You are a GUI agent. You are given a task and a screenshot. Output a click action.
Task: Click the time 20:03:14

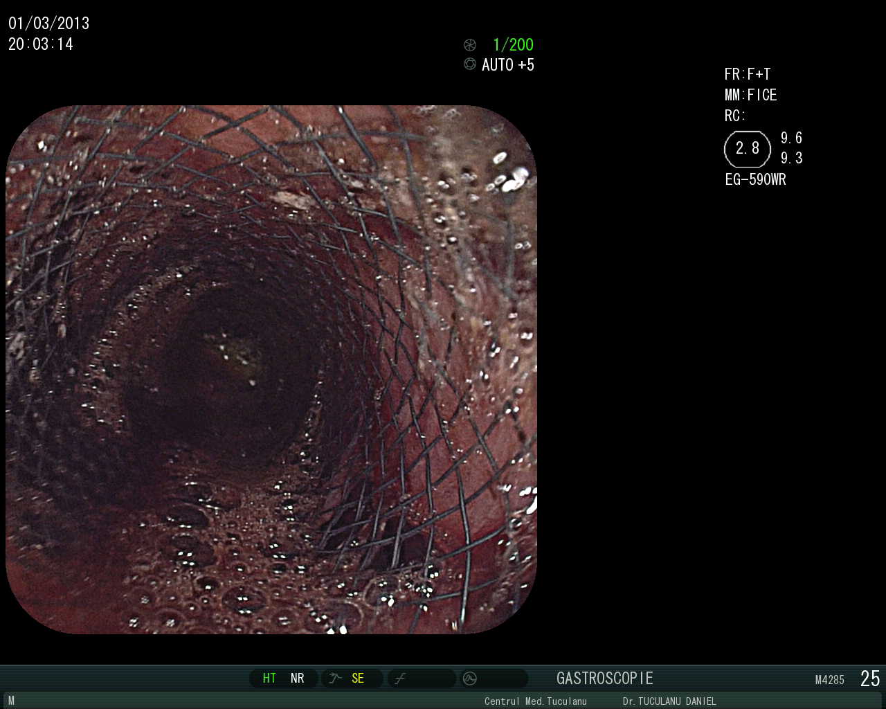pyautogui.click(x=41, y=44)
